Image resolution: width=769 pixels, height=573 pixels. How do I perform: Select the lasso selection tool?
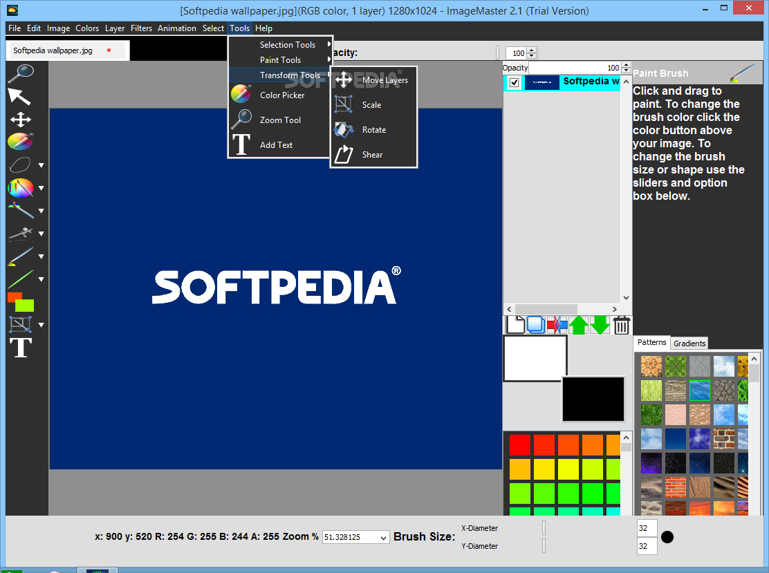(x=20, y=165)
